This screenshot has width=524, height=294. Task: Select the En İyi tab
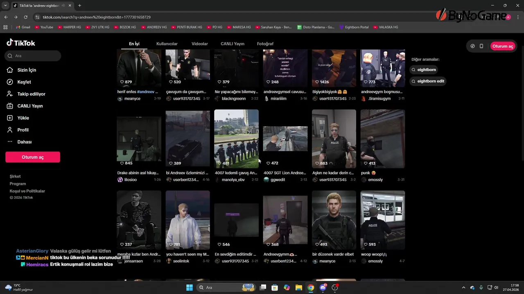(x=134, y=44)
